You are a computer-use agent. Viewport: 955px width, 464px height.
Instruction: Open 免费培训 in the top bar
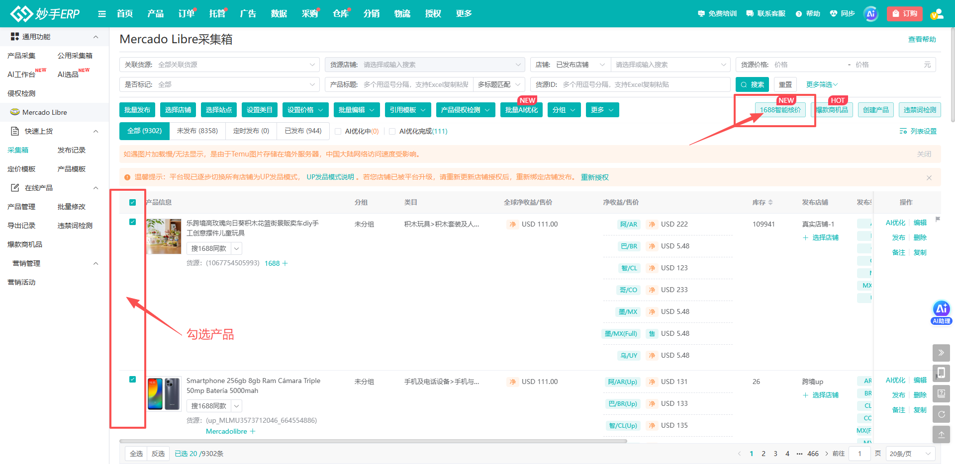pos(717,13)
